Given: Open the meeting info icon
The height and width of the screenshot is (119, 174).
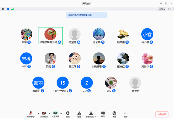Looking at the screenshot, I should tap(3, 9).
